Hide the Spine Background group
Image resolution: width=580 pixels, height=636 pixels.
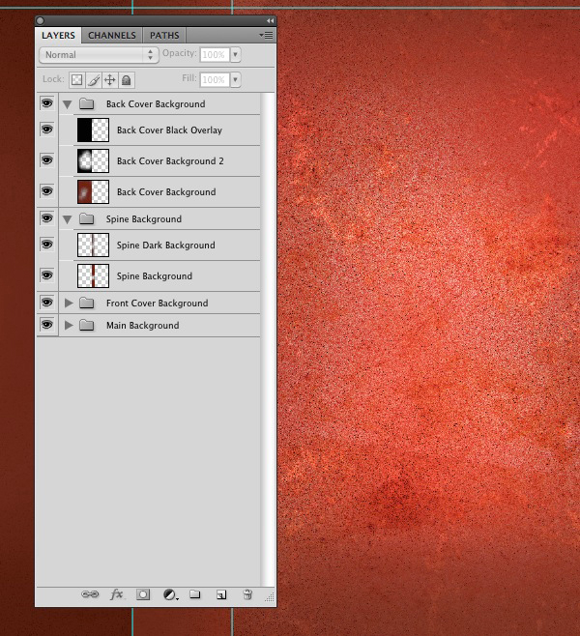click(x=47, y=218)
